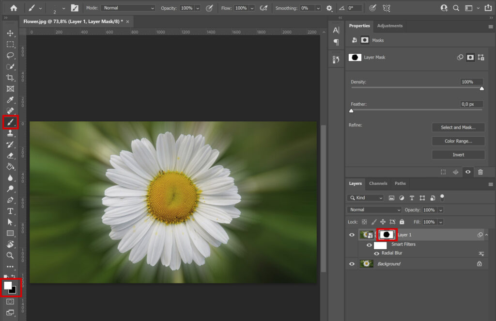Select the Frame tool
This screenshot has width=496, height=321.
coord(10,89)
